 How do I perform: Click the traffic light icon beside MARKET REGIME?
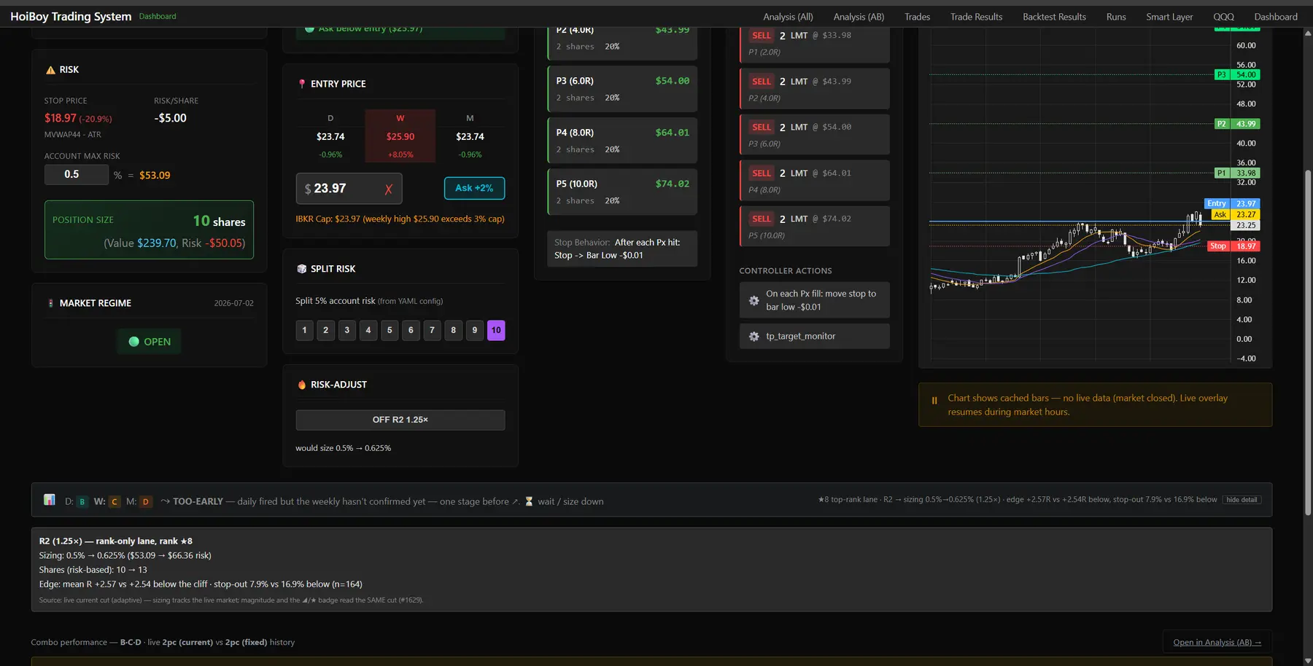(50, 303)
